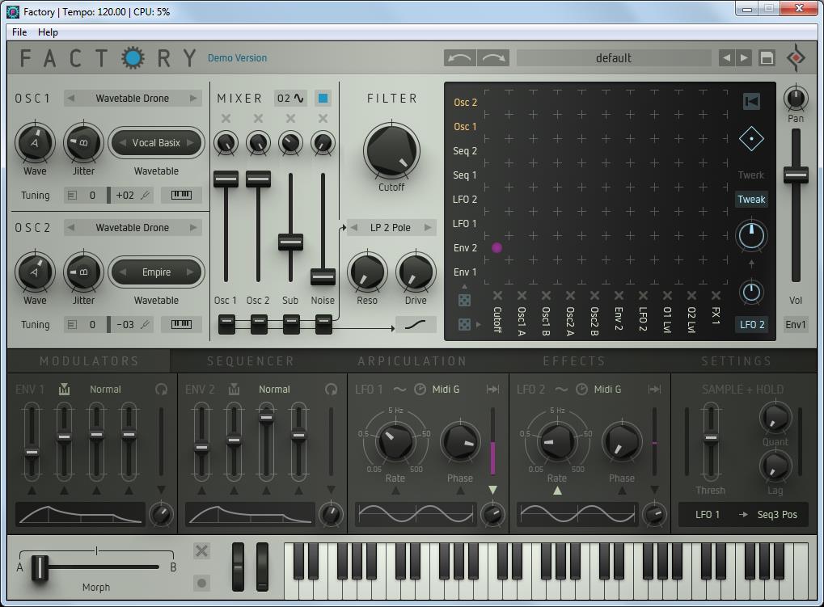Image resolution: width=824 pixels, height=607 pixels.
Task: Click the Vol fader handle
Action: 796,175
